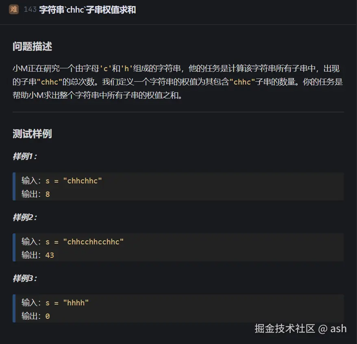Click the 掘金技术社区 watermark text
This screenshot has height=344, width=357.
[x=285, y=329]
